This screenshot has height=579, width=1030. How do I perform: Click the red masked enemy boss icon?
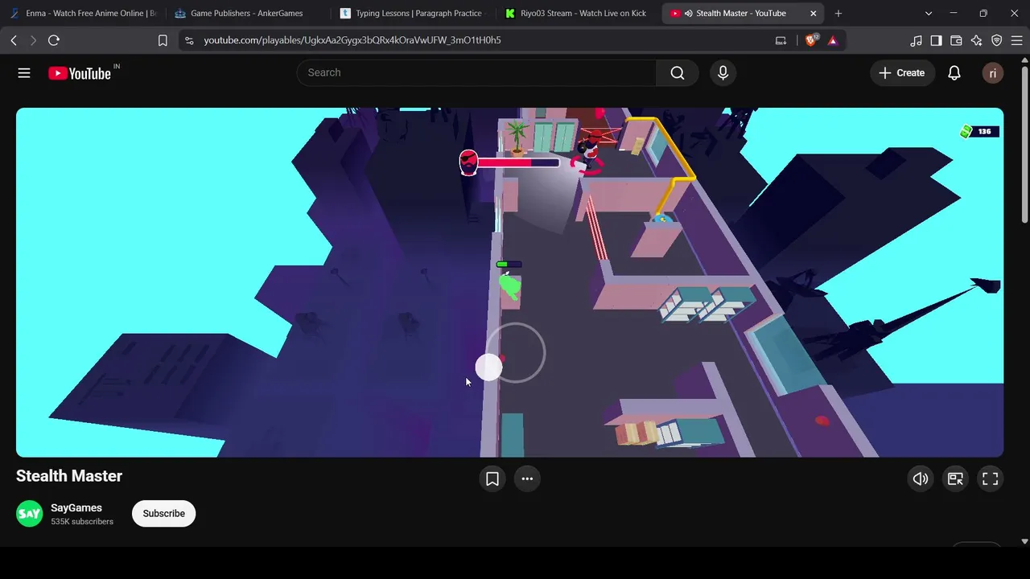tap(468, 162)
